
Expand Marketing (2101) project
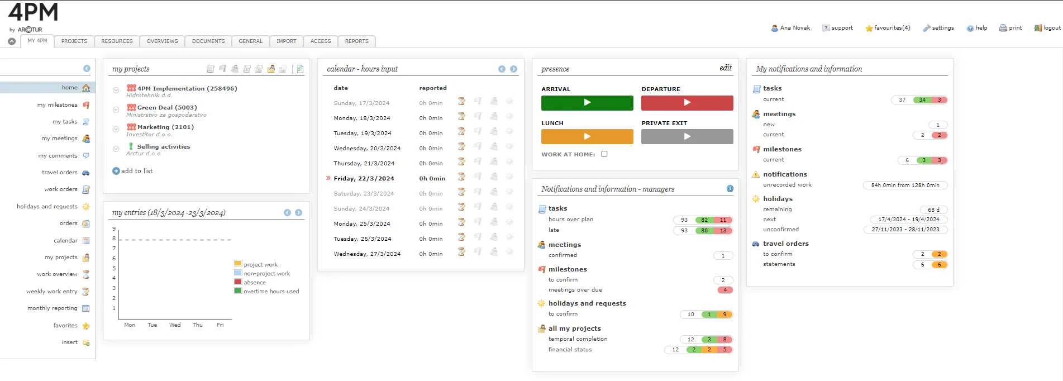[116, 129]
